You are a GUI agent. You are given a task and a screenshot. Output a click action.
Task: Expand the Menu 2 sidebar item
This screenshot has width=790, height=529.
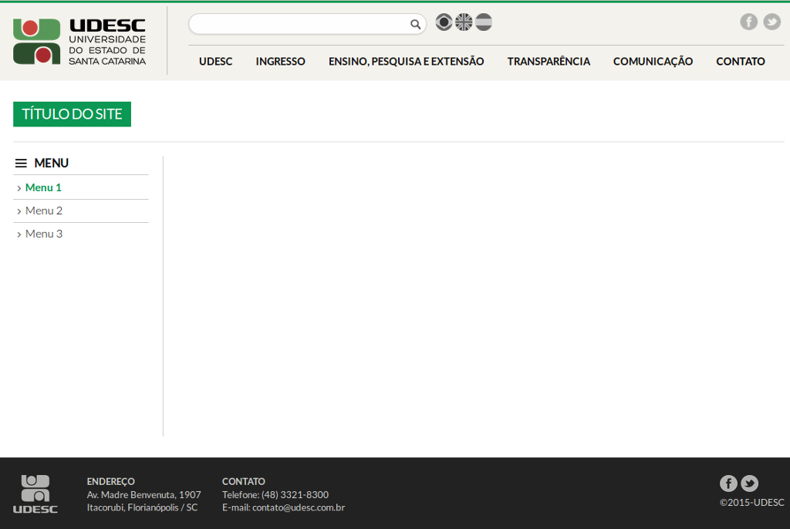[43, 211]
